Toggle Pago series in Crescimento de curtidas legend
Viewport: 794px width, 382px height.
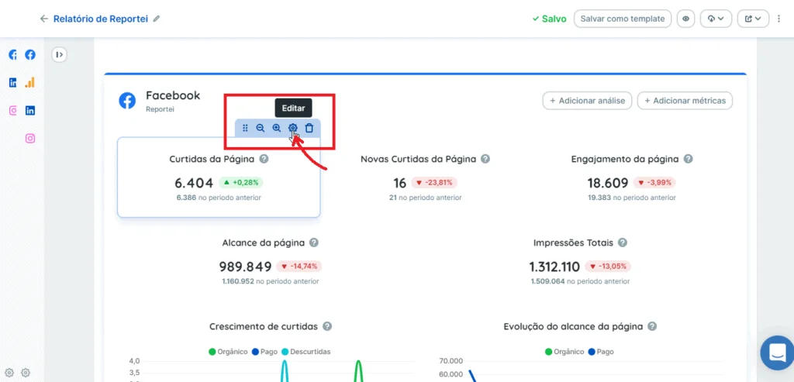pyautogui.click(x=265, y=352)
